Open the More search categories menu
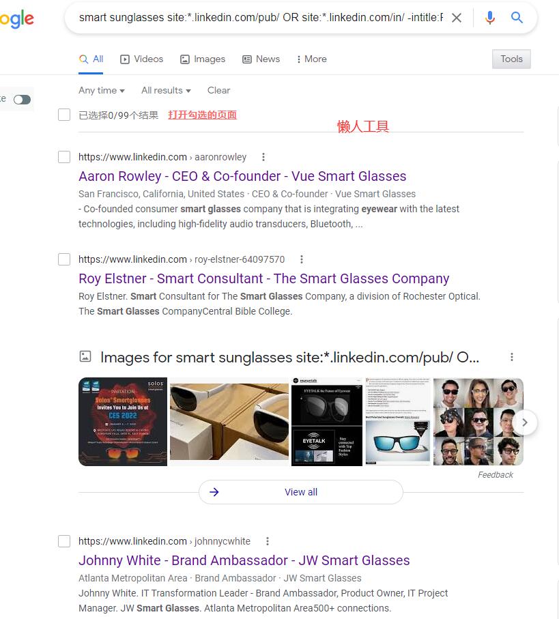The image size is (559, 619). pyautogui.click(x=311, y=59)
